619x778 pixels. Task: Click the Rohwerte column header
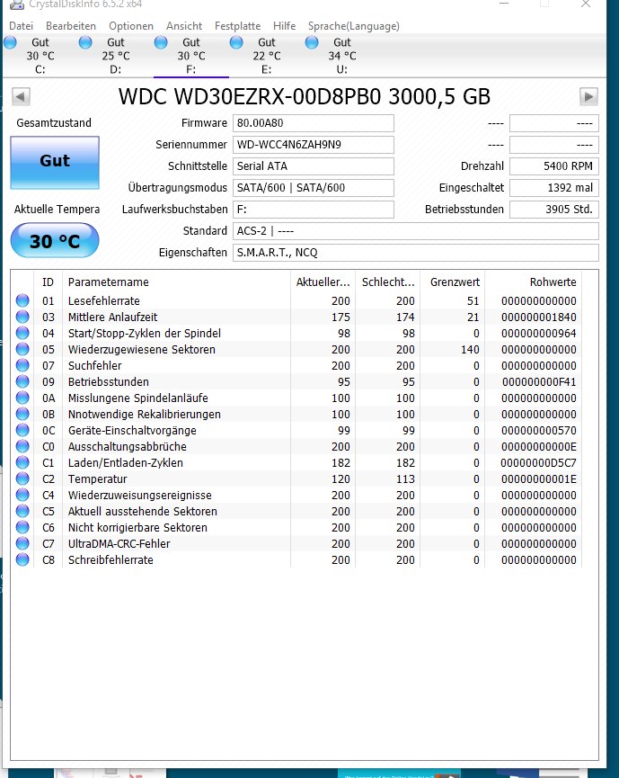(534, 282)
